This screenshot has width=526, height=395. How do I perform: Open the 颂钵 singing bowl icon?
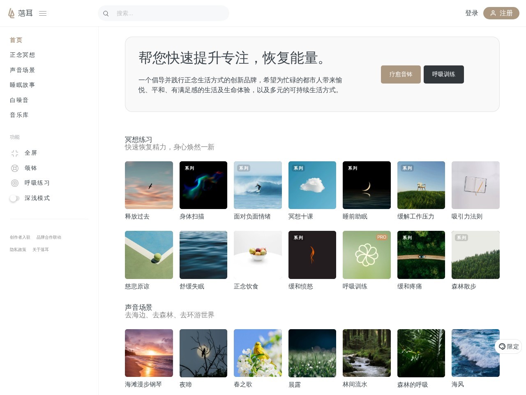pos(15,168)
